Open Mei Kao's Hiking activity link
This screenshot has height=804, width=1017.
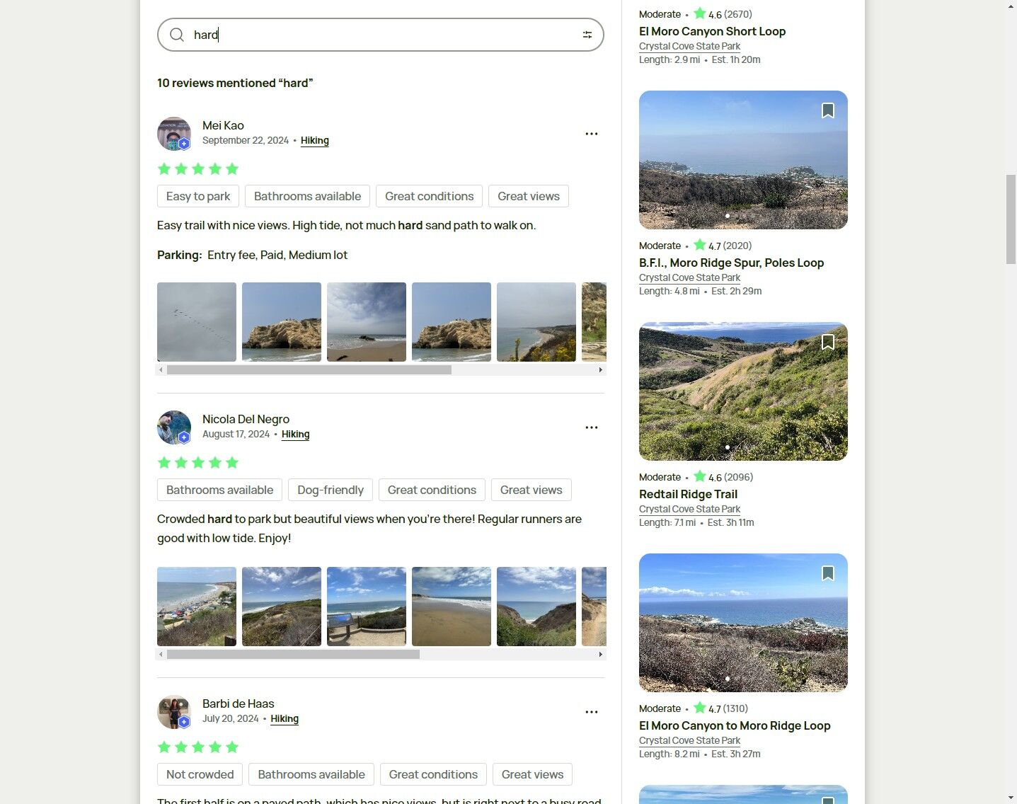click(315, 141)
